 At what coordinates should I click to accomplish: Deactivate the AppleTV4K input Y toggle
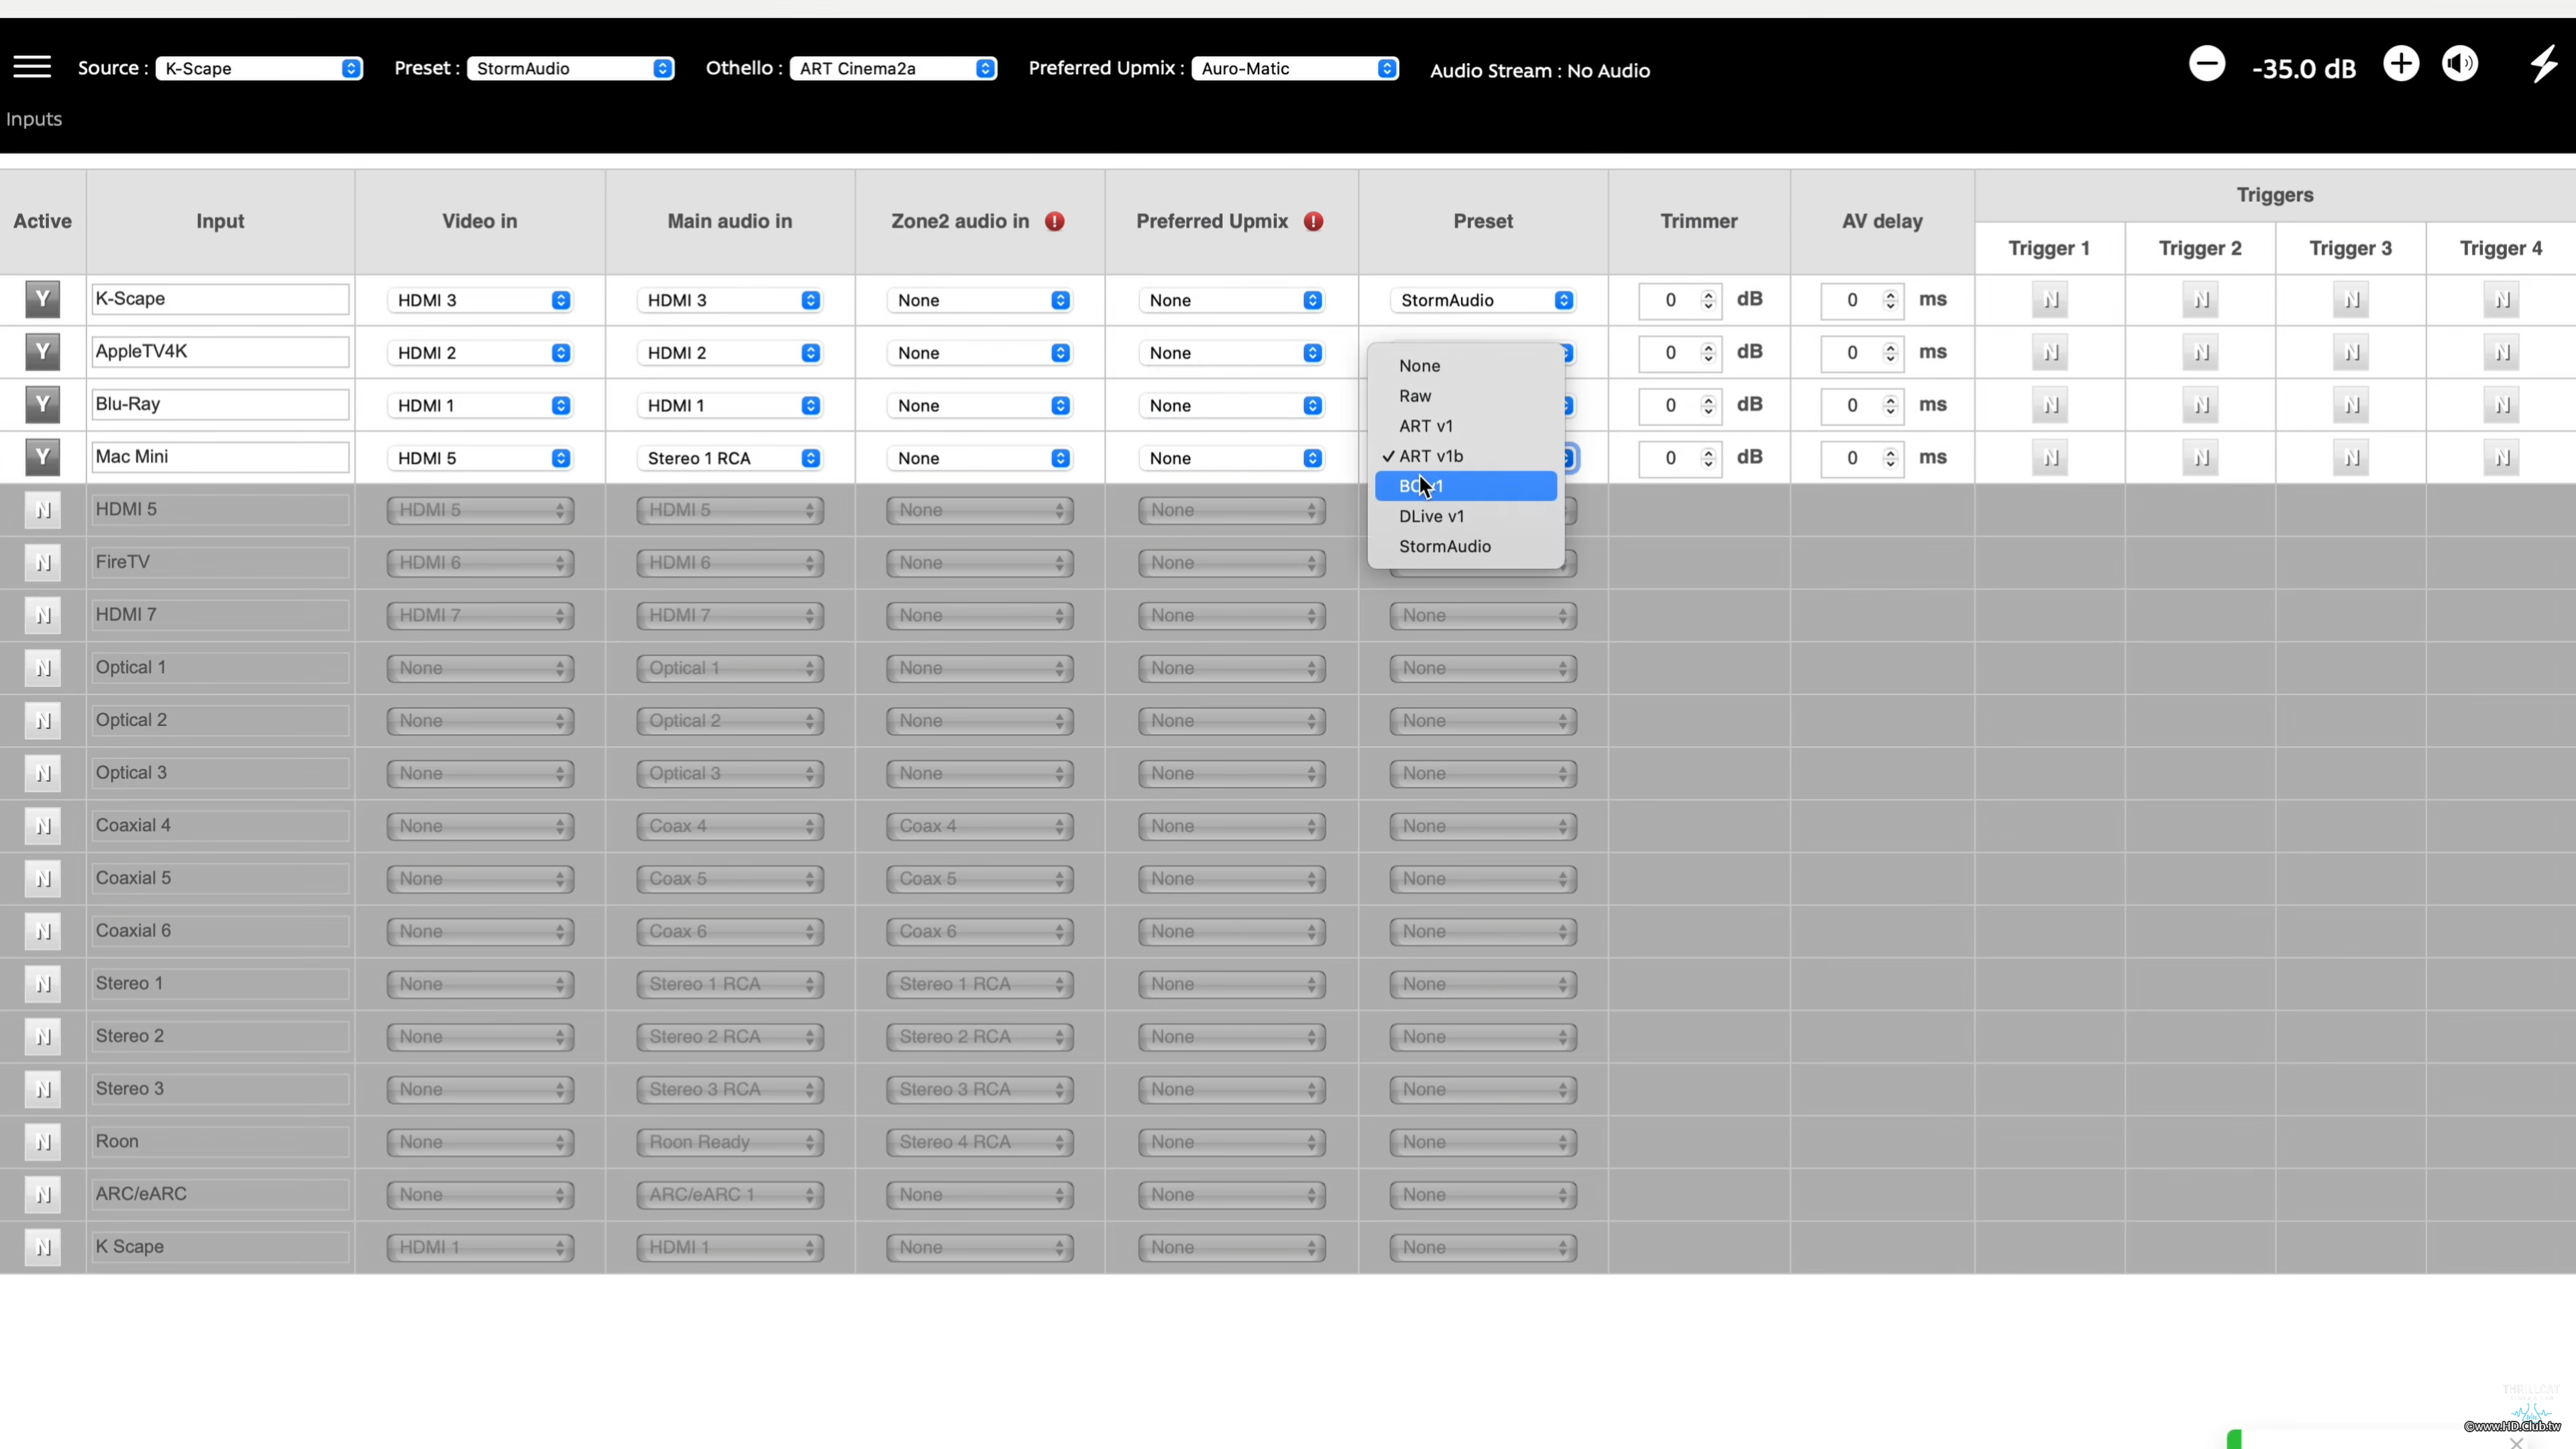click(42, 352)
